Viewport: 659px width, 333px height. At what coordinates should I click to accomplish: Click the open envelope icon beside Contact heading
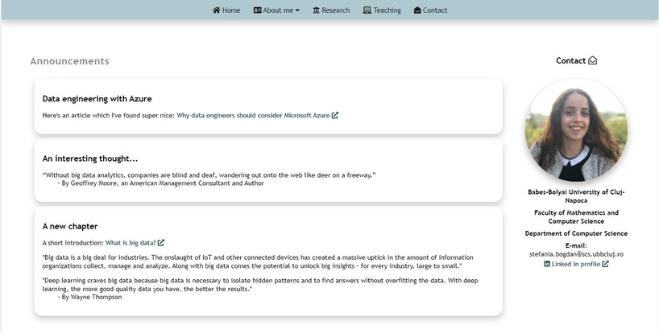click(592, 61)
